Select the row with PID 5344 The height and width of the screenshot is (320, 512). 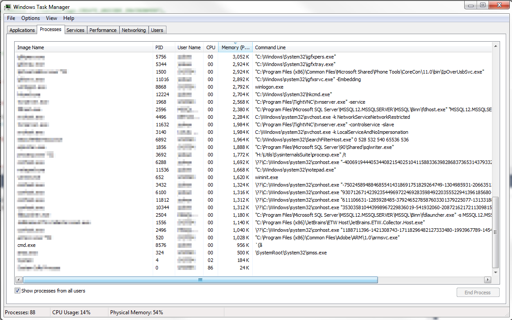(254, 64)
